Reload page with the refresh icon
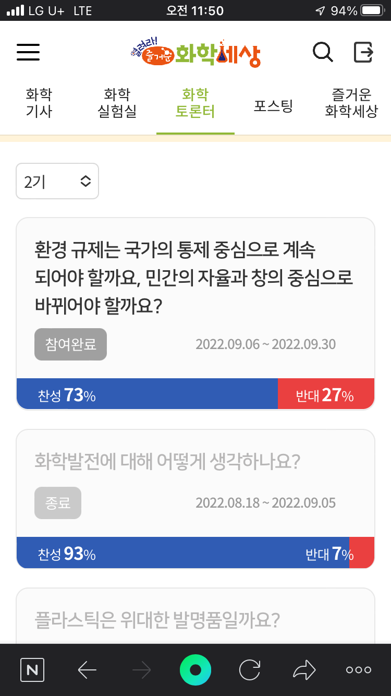 250,670
